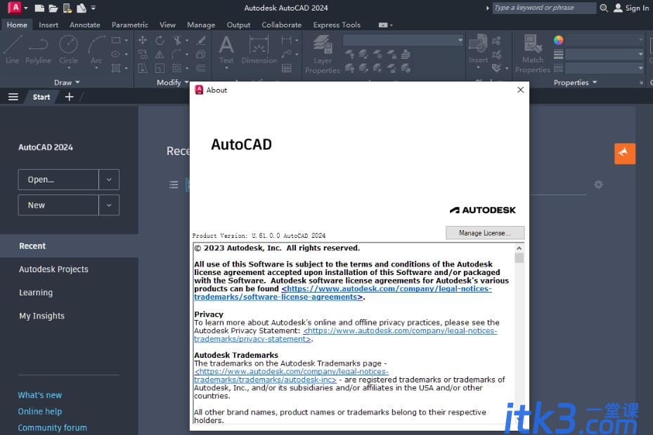Open Layer Properties manager
Viewport: 653px width, 435px height.
(x=323, y=55)
